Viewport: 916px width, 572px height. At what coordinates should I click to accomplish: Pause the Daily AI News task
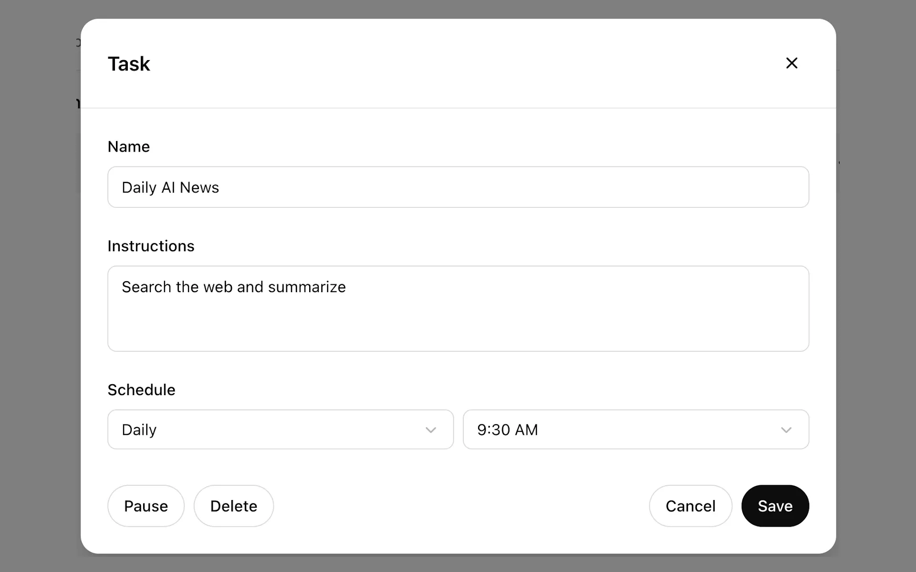pos(146,506)
